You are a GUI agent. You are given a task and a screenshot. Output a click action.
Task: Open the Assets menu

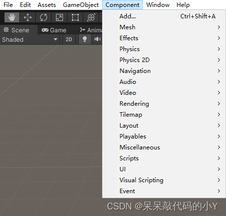pyautogui.click(x=47, y=5)
